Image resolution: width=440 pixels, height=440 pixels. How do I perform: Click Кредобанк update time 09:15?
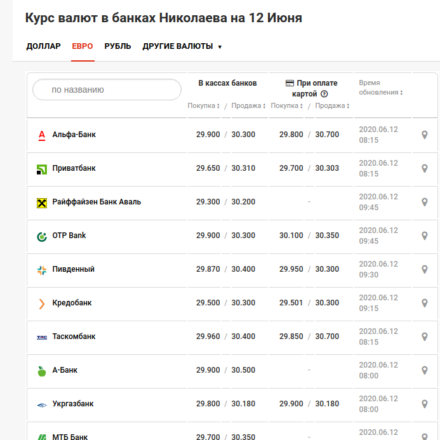point(368,309)
